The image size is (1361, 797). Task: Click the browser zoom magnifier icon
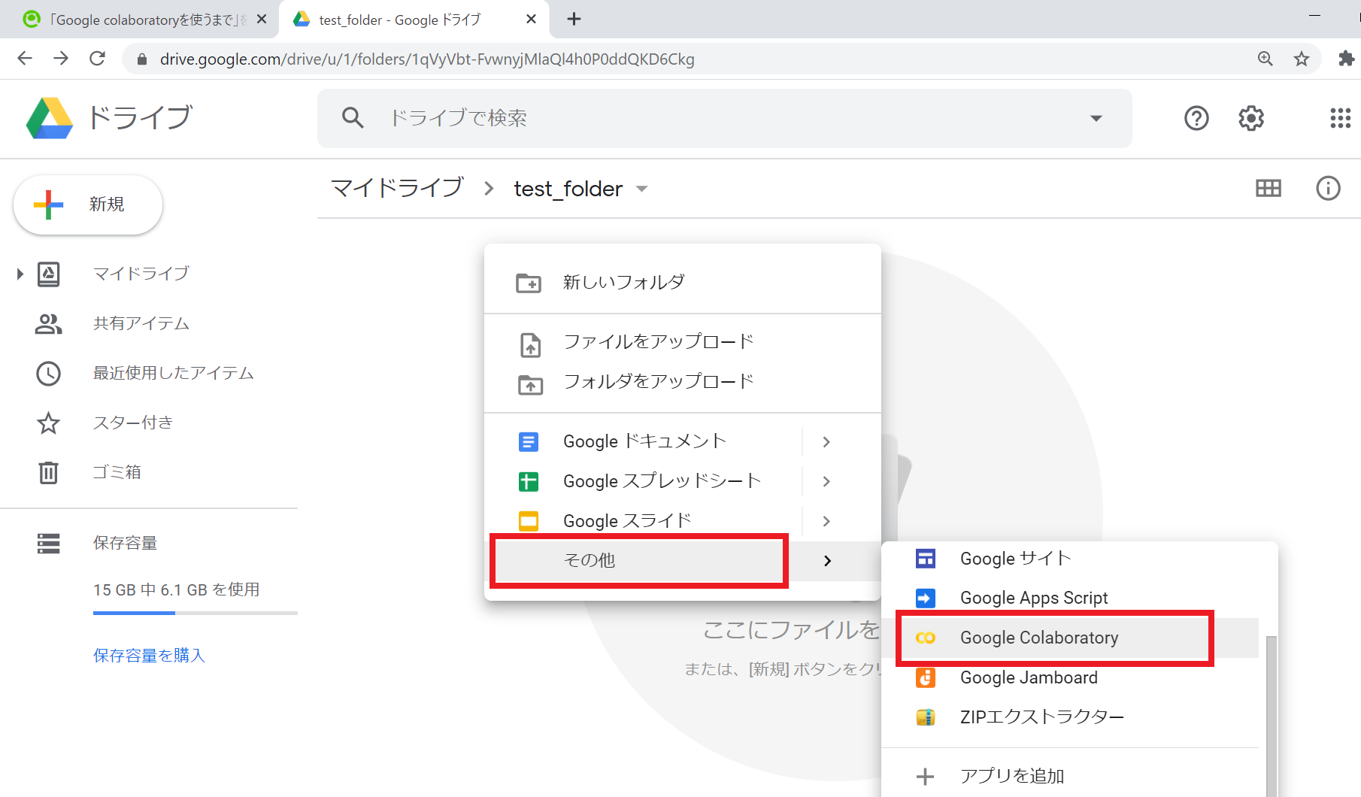[x=1266, y=59]
